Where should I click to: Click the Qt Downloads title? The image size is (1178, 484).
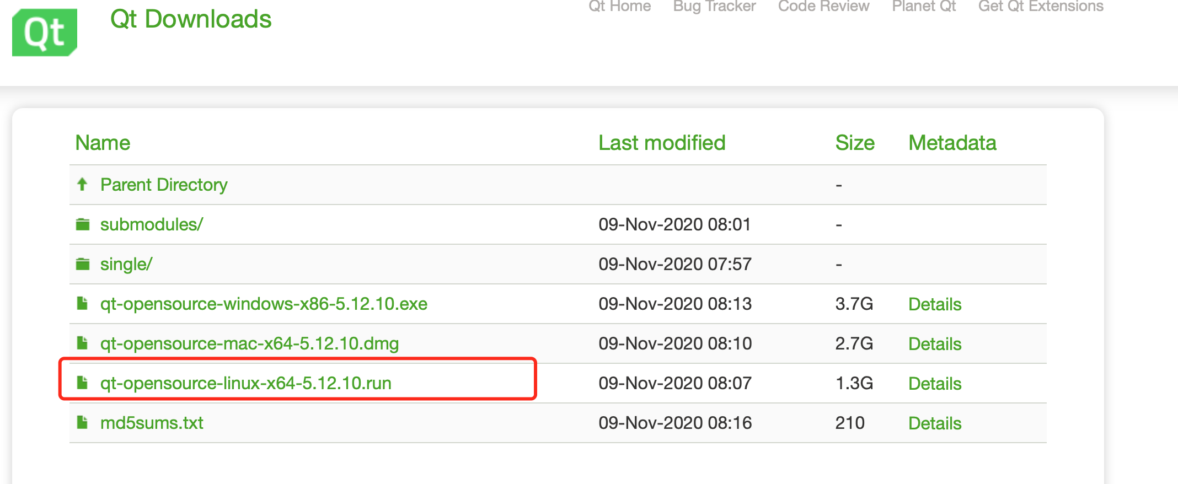pyautogui.click(x=191, y=19)
